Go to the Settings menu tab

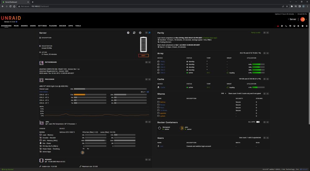click(42, 26)
